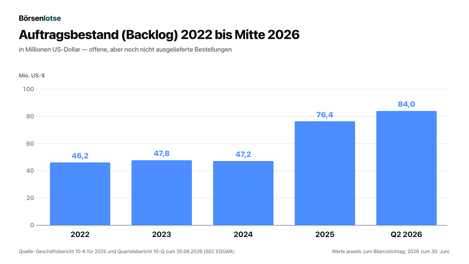Viewport: 469px width, 264px height.
Task: Click the source note starting 'Quelle: Geschäftsbericht 10-K'
Action: 127,251
